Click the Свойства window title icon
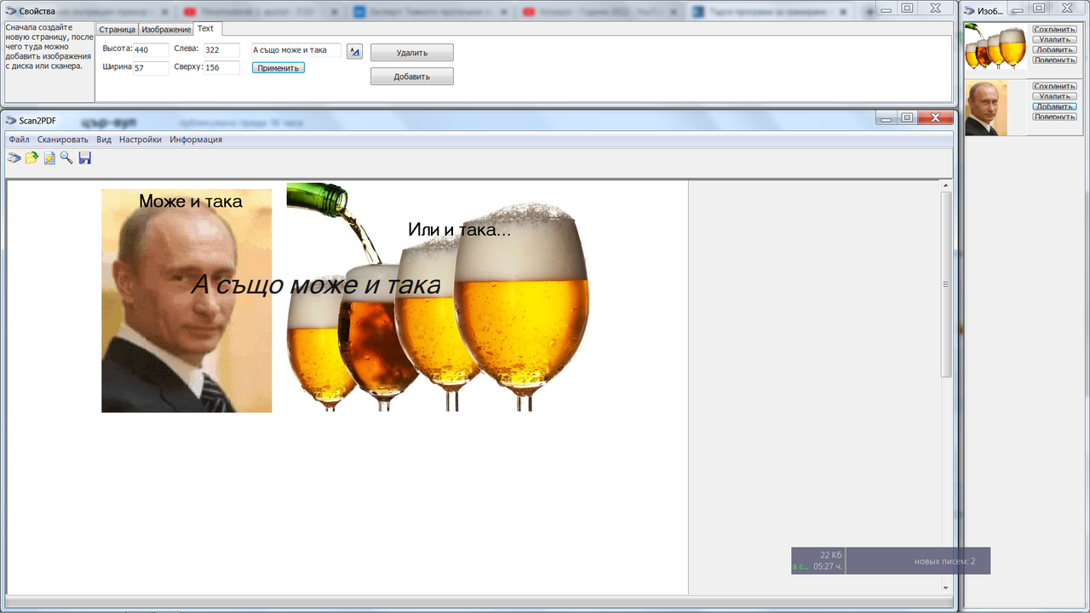 pyautogui.click(x=11, y=11)
